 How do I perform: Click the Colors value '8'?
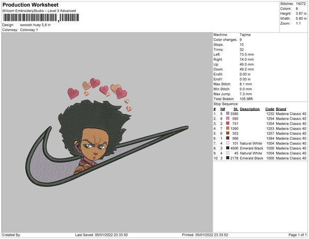click(297, 9)
